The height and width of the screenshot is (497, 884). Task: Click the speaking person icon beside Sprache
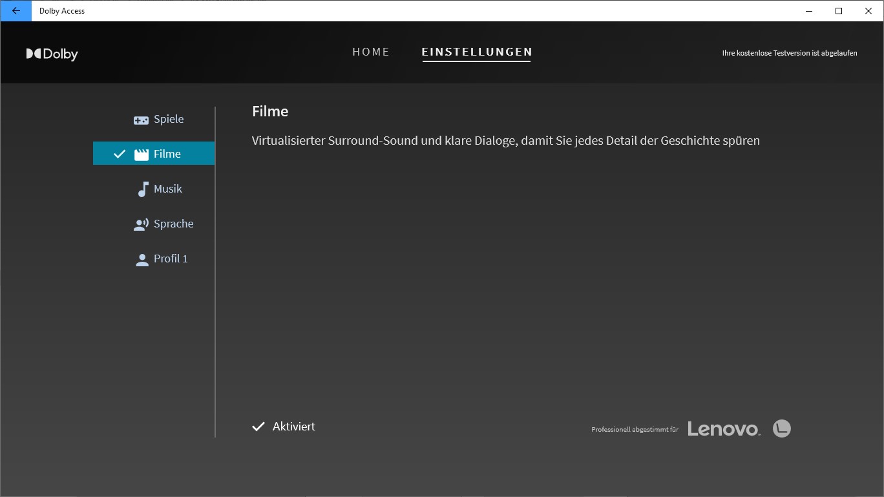pyautogui.click(x=142, y=224)
